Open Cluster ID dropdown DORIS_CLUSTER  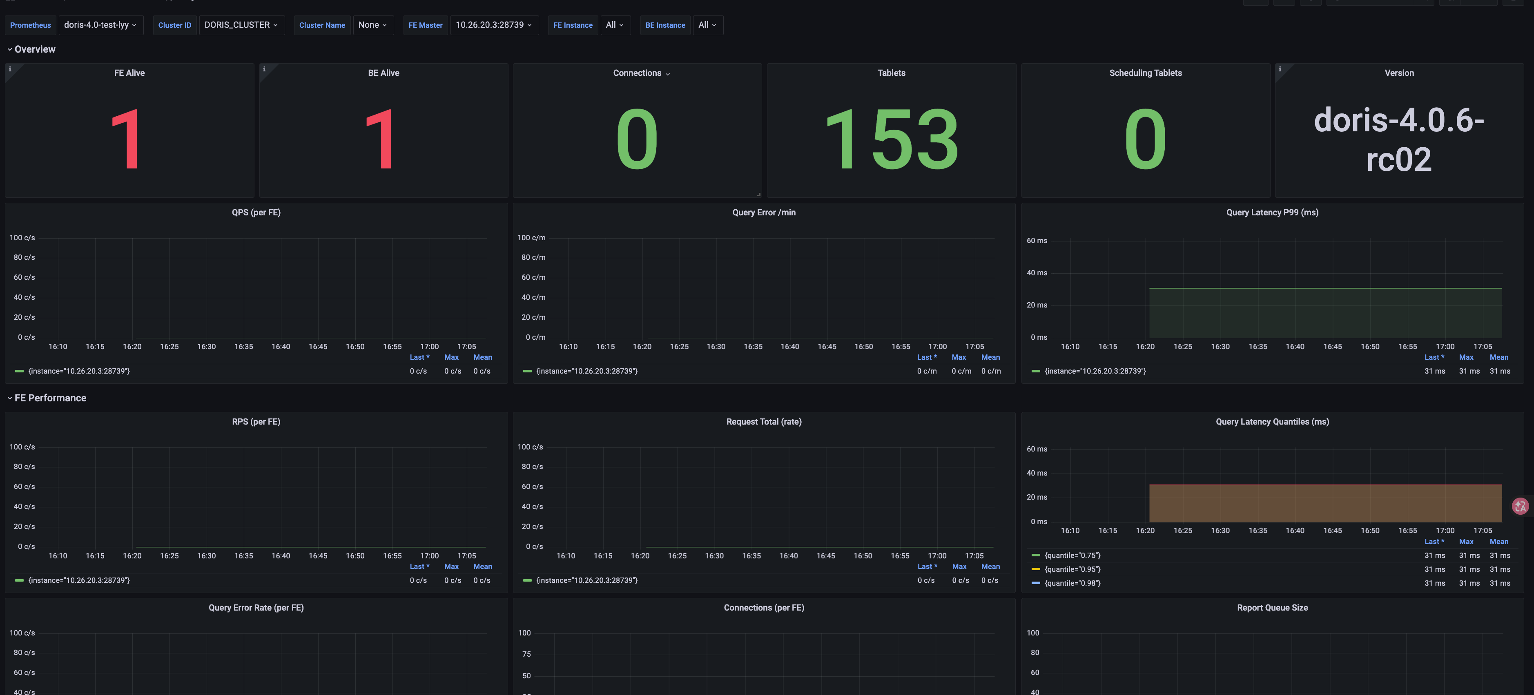tap(241, 25)
